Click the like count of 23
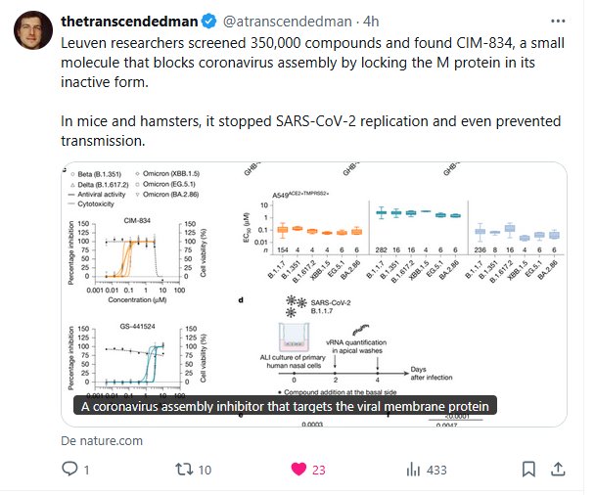Image resolution: width=595 pixels, height=495 pixels. tap(318, 471)
